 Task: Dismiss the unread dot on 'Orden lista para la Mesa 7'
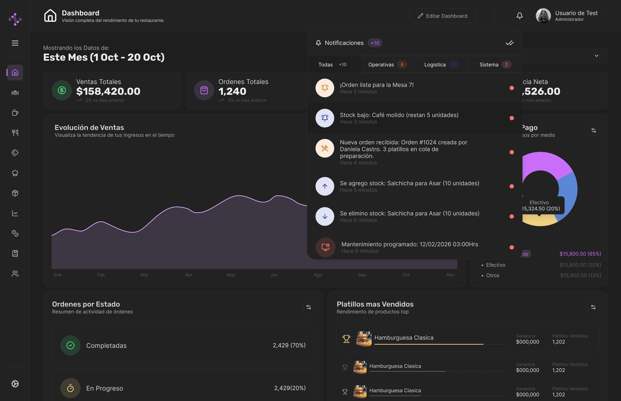coord(512,88)
